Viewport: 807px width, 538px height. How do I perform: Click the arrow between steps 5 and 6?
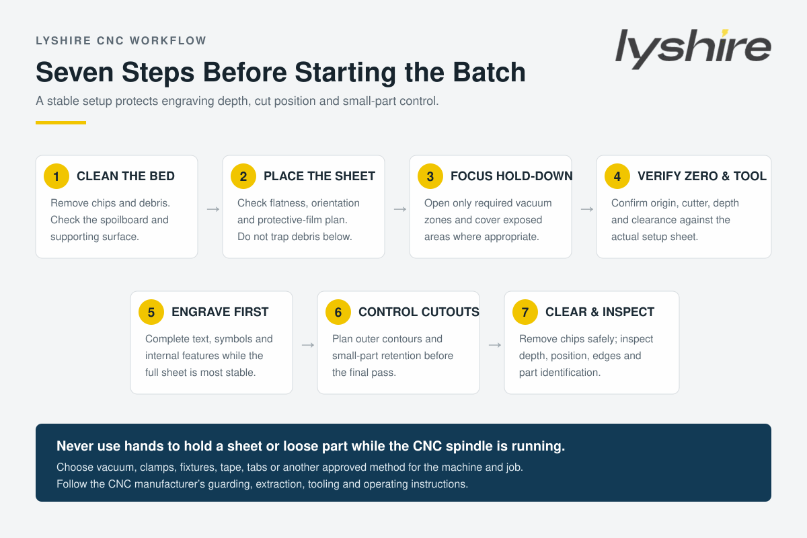pyautogui.click(x=308, y=344)
